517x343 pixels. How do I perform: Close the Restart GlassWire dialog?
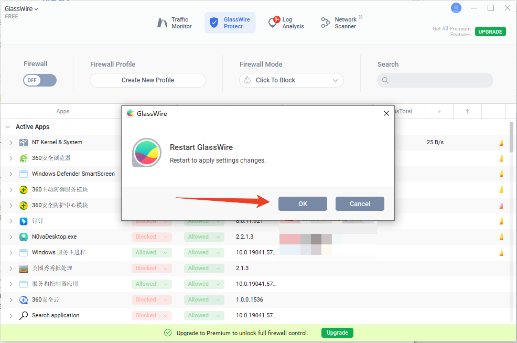386,113
